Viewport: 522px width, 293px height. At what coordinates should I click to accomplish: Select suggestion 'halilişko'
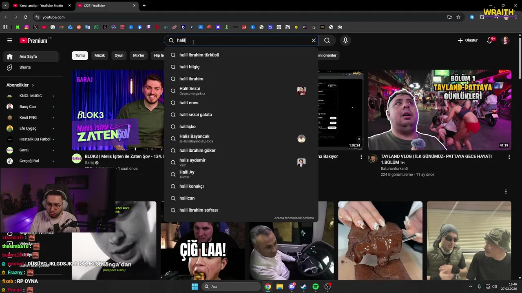coord(241,127)
